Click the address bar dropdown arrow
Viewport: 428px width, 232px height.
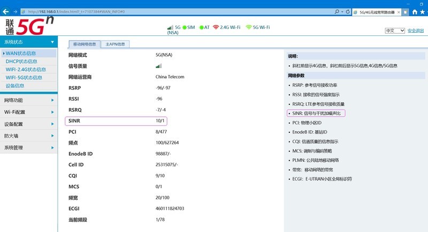[x=342, y=12]
